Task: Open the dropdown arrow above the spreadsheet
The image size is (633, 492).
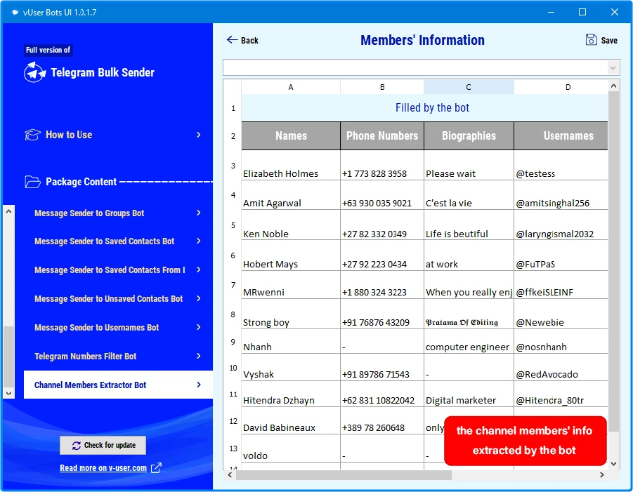Action: click(613, 67)
